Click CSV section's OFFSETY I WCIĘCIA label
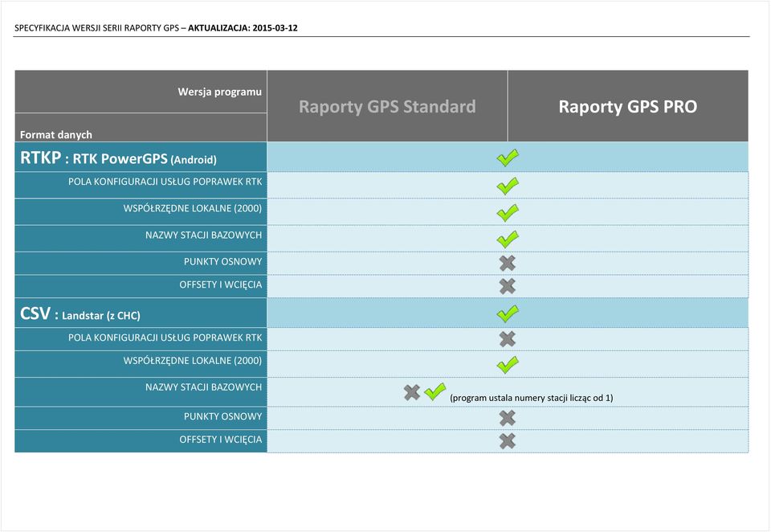The height and width of the screenshot is (532, 771). pyautogui.click(x=221, y=439)
